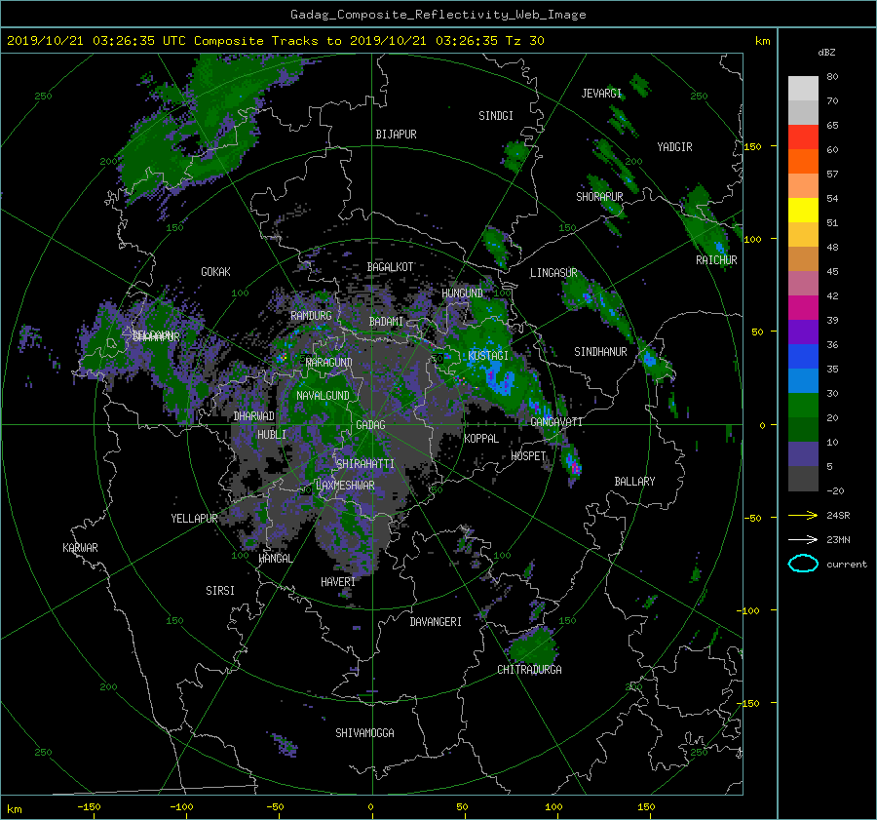This screenshot has height=820, width=877.
Task: Click the SHIRAHATTI city label
Action: tap(365, 464)
